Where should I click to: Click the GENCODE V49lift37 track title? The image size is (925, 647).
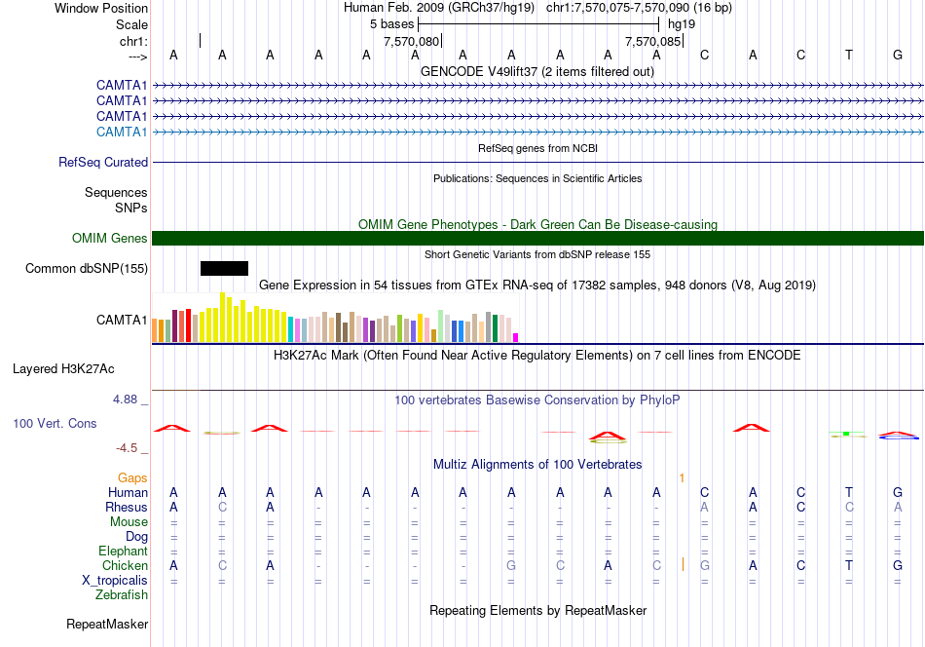537,71
